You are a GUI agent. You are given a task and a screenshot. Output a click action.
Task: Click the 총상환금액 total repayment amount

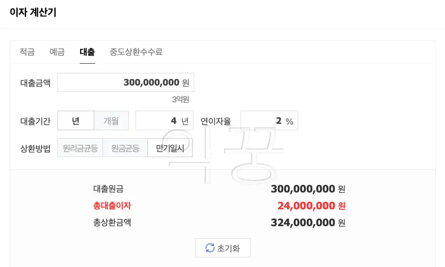(x=308, y=222)
